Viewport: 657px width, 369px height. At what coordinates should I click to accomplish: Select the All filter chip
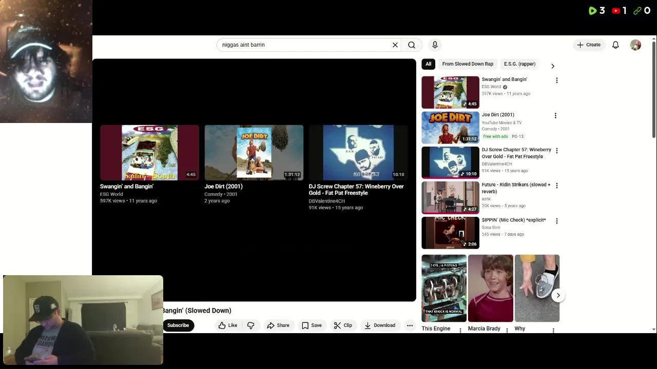point(428,64)
